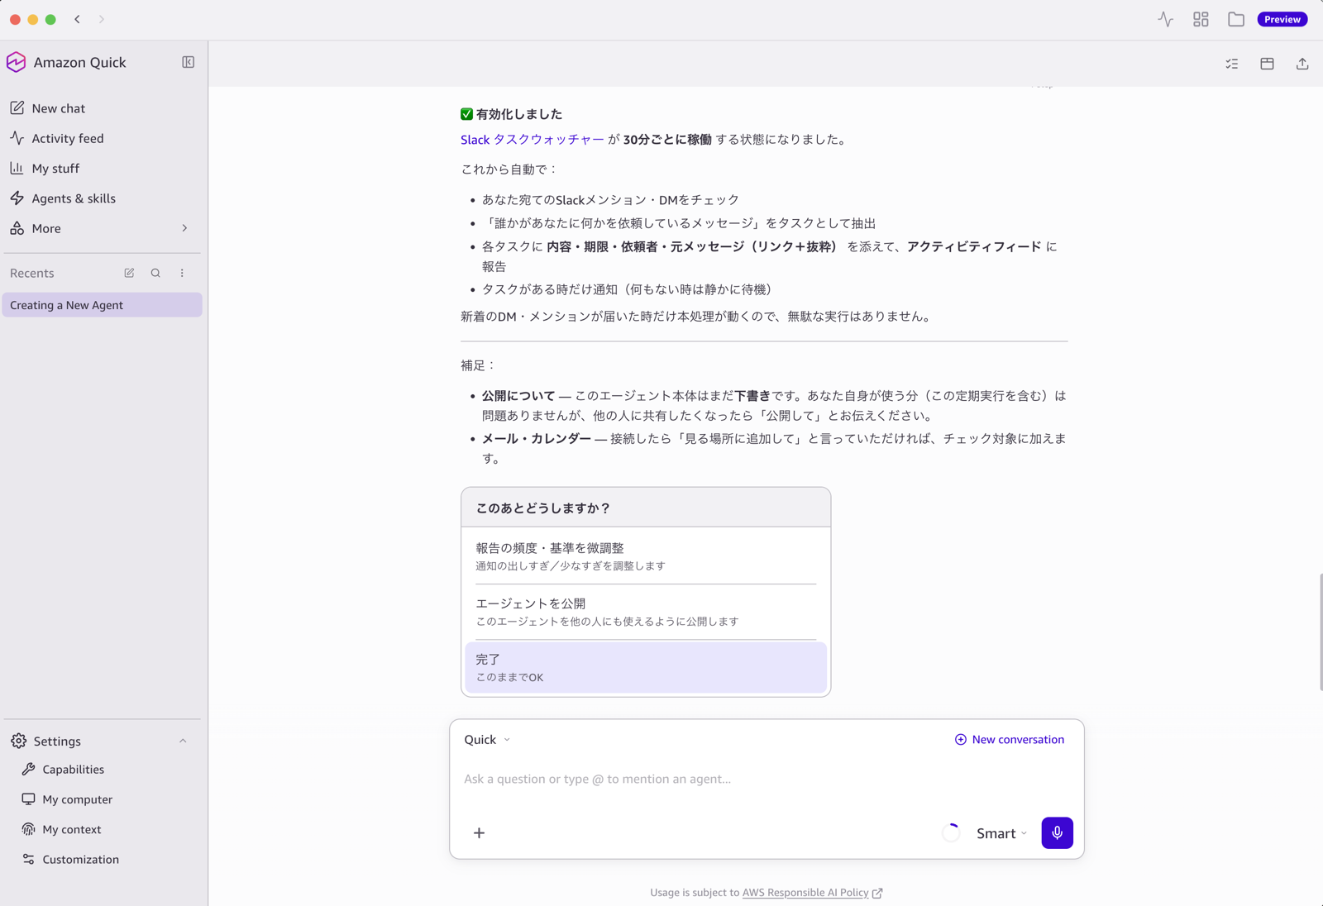1323x906 pixels.
Task: Click the chat vertical scrollbar
Action: pos(1321,632)
